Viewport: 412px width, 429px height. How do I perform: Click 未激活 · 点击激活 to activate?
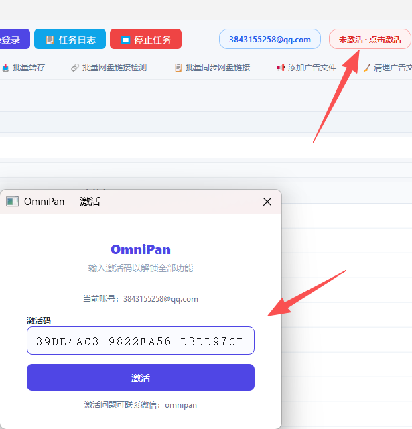(x=370, y=39)
